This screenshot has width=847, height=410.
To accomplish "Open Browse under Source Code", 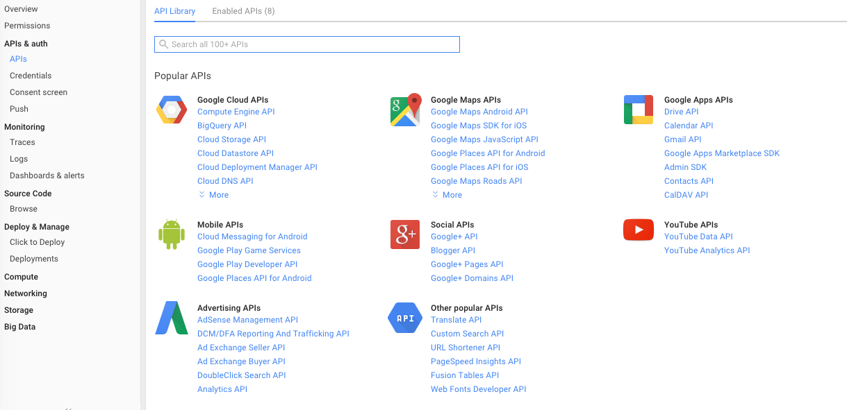I will tap(24, 209).
